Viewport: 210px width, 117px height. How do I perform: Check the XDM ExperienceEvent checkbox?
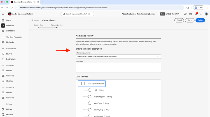83,84
